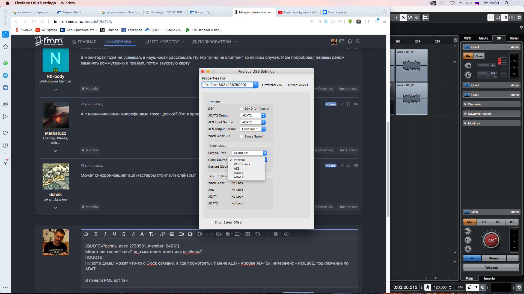Image resolution: width=524 pixels, height=294 pixels.
Task: Insert image using editor picture icon
Action: (172, 234)
